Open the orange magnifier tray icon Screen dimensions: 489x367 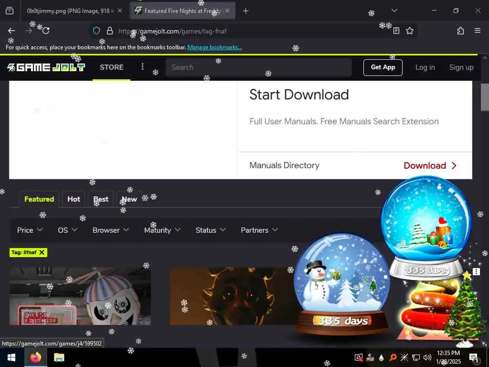click(393, 357)
